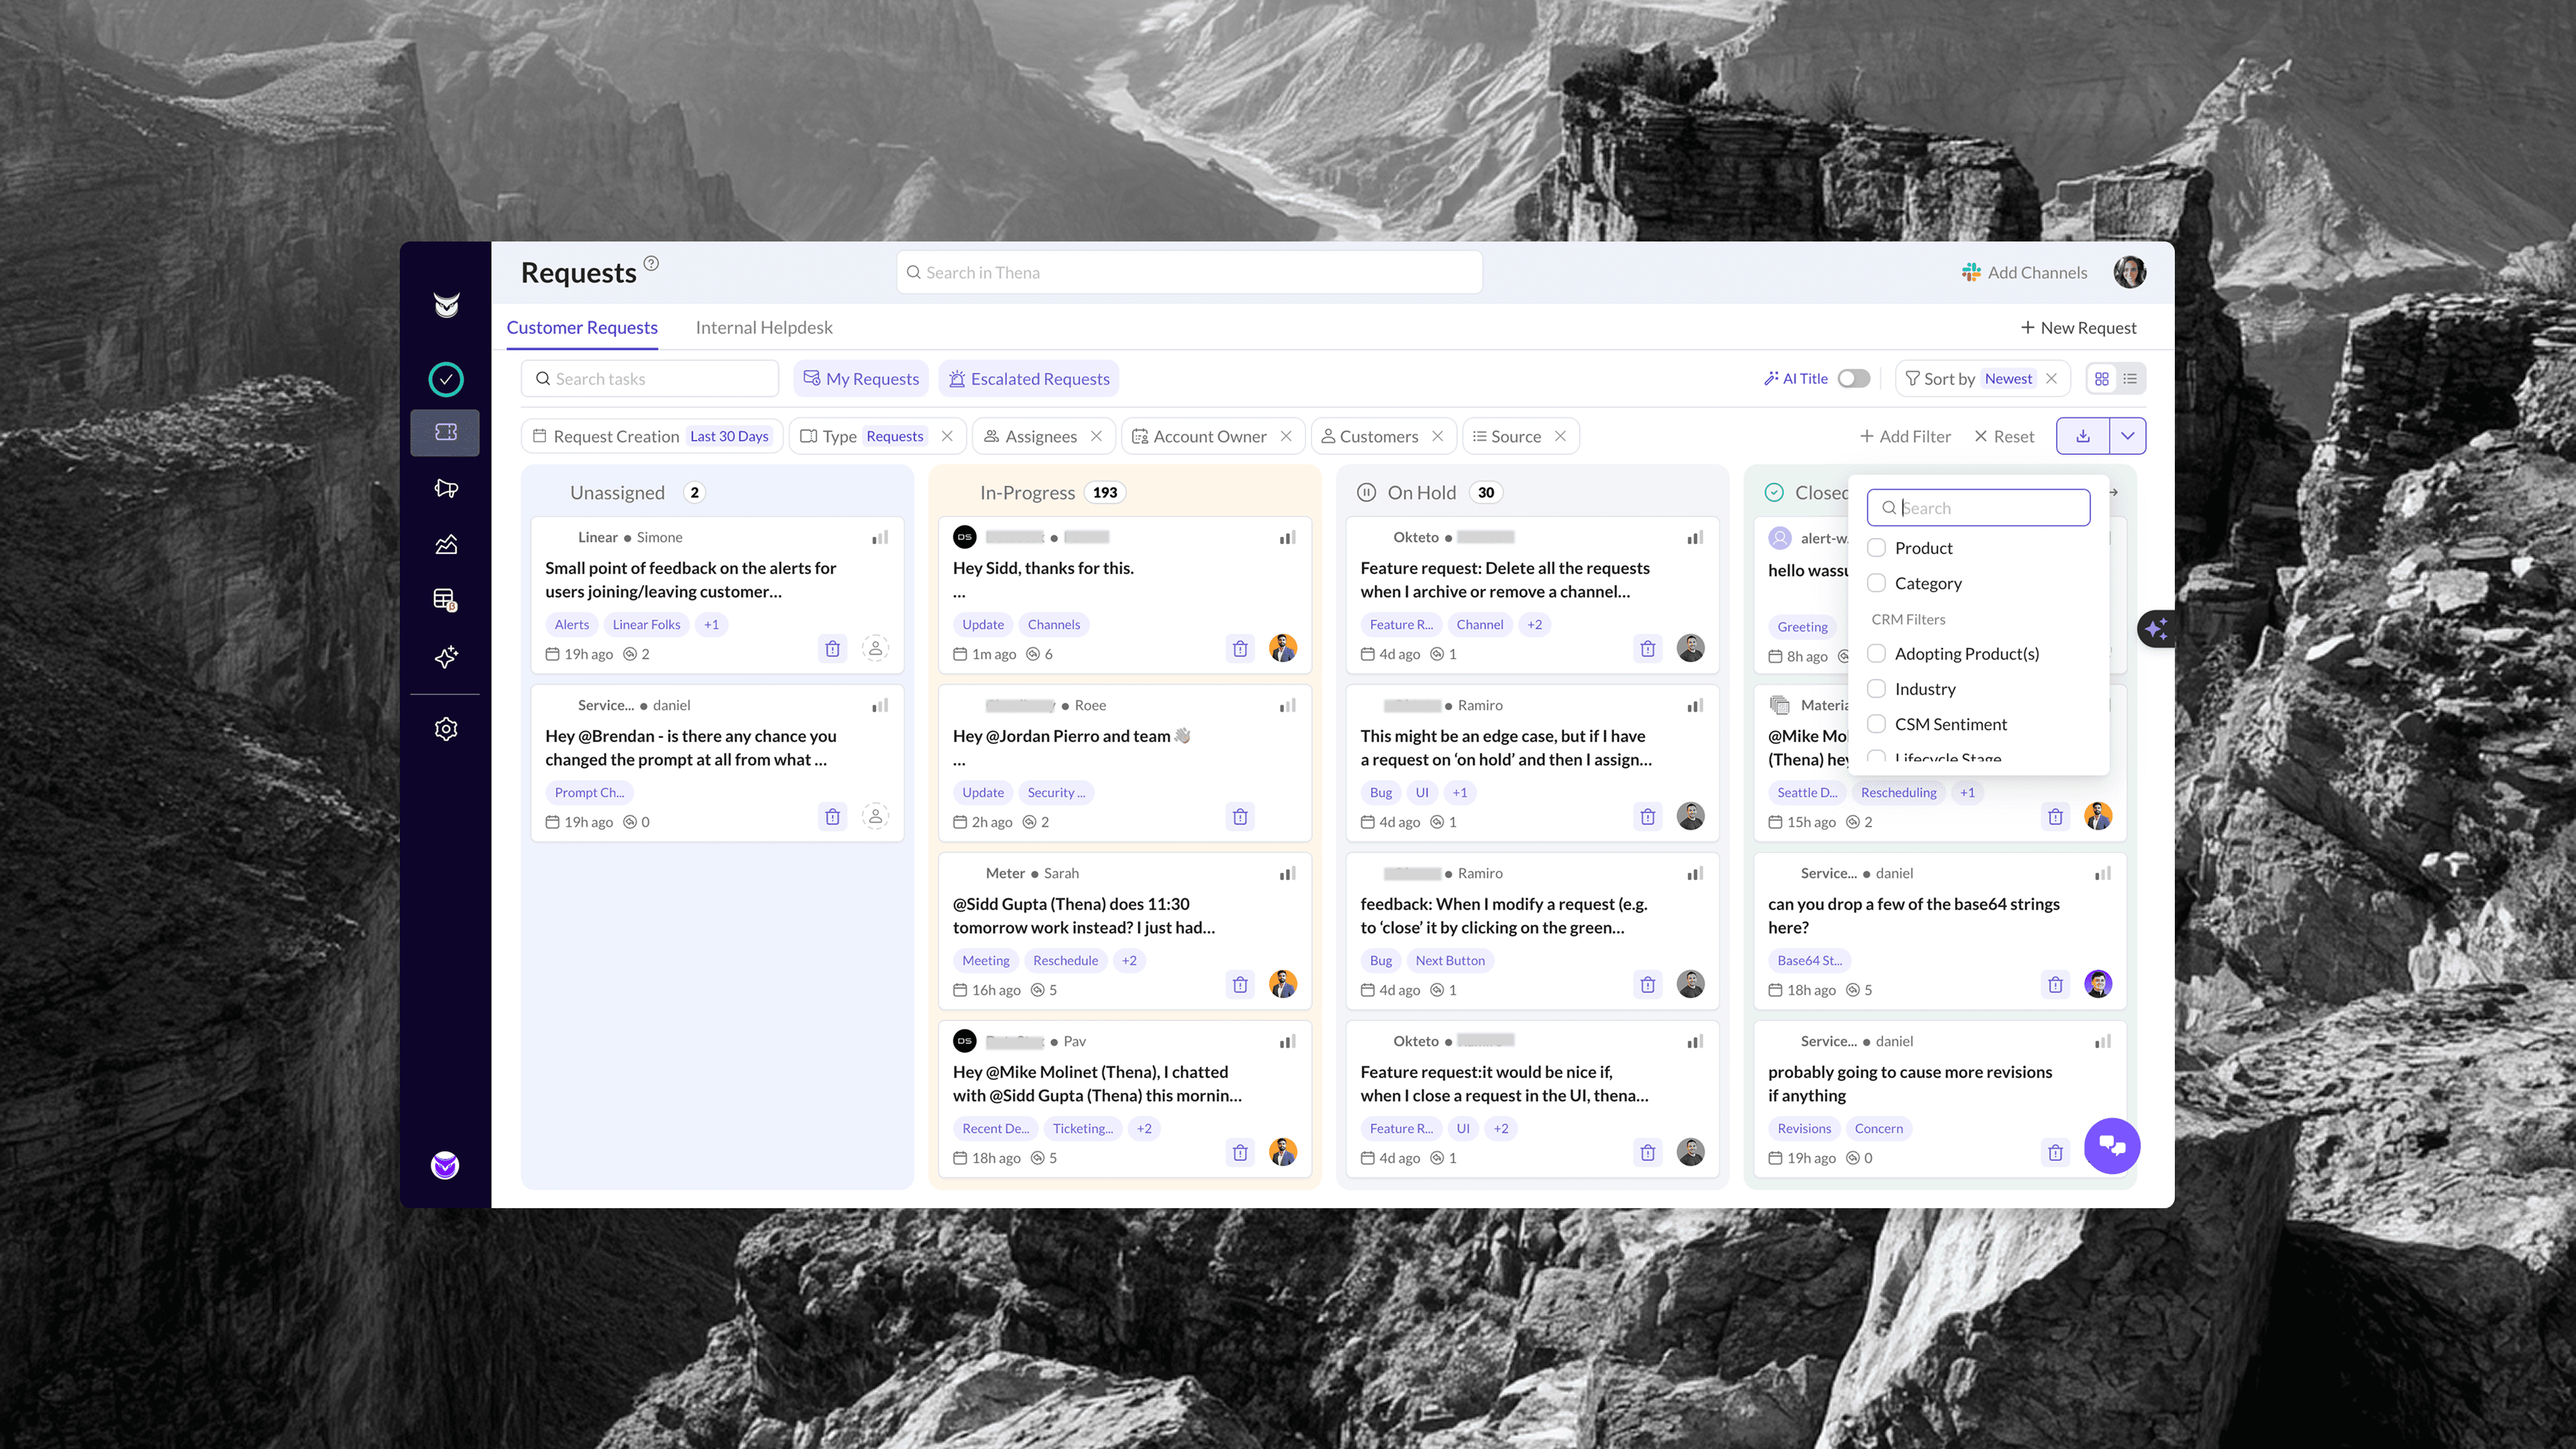2576x1449 pixels.
Task: Toggle the AI Title switch
Action: (1853, 379)
